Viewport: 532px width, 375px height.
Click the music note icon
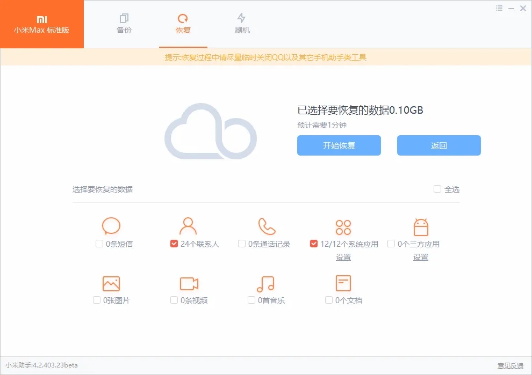tap(265, 283)
